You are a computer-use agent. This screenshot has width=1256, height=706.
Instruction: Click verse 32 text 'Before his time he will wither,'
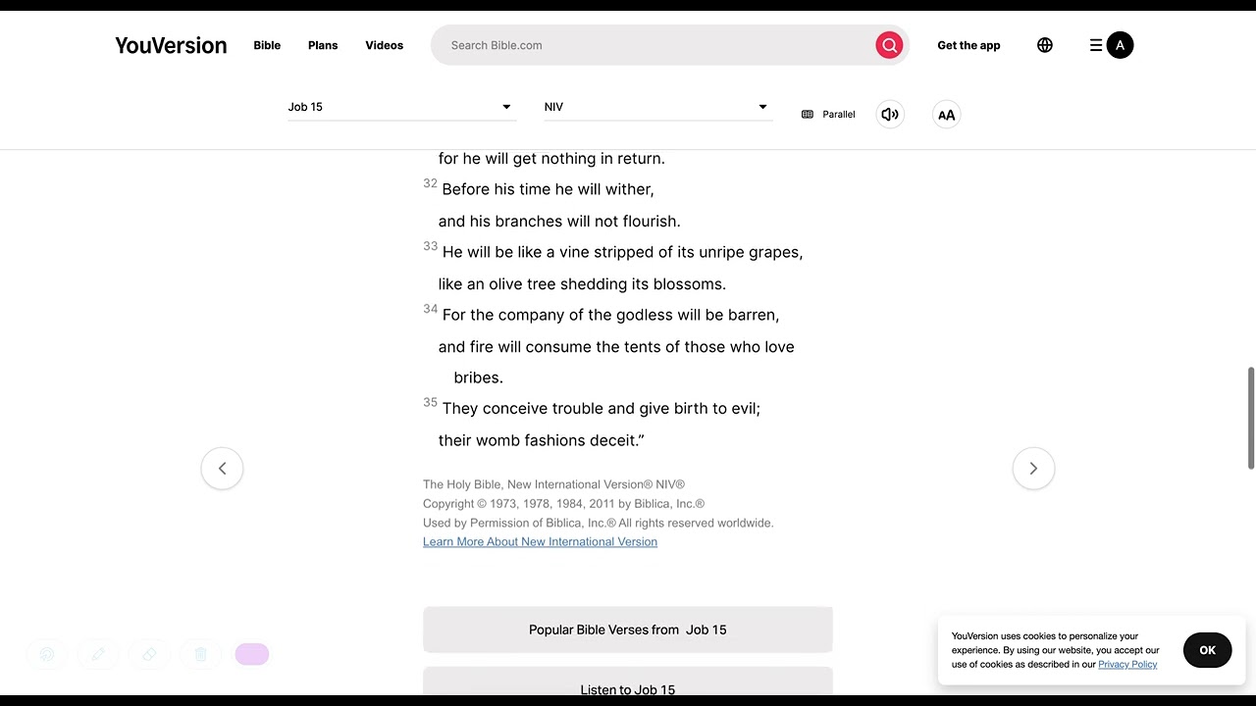548,189
